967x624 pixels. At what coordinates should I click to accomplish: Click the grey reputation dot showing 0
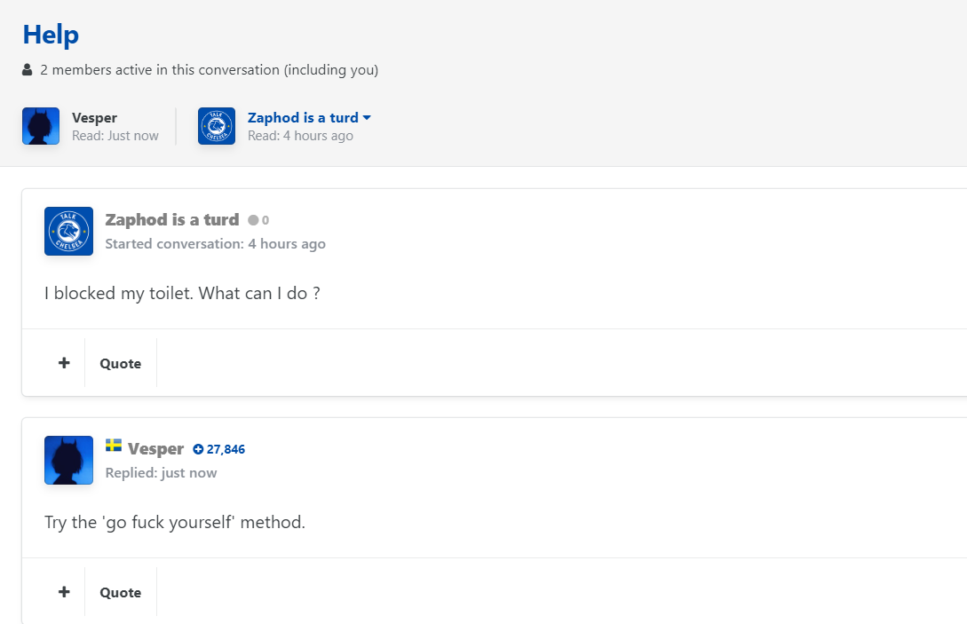click(254, 220)
